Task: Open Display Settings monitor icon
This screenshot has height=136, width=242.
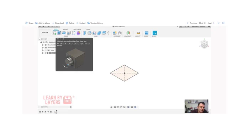Action: (x=128, y=107)
